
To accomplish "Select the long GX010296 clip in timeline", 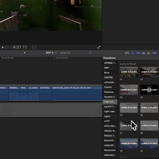I will tap(77, 94).
